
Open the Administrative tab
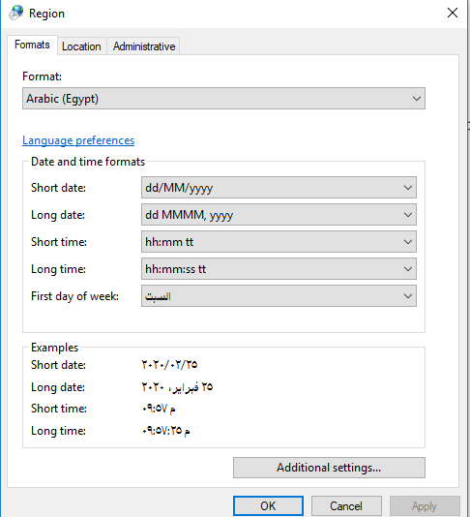point(144,46)
